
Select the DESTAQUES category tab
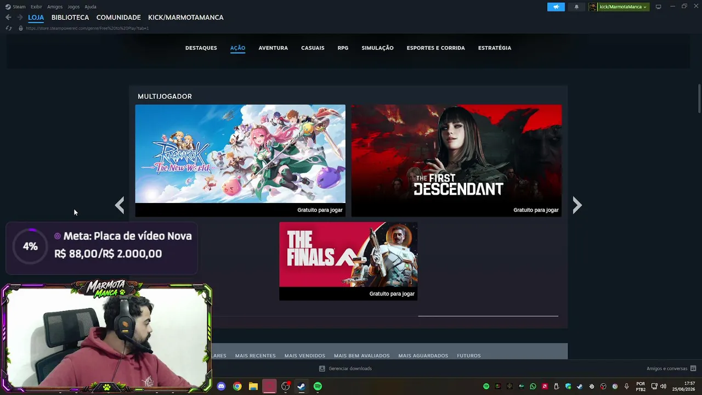[201, 48]
